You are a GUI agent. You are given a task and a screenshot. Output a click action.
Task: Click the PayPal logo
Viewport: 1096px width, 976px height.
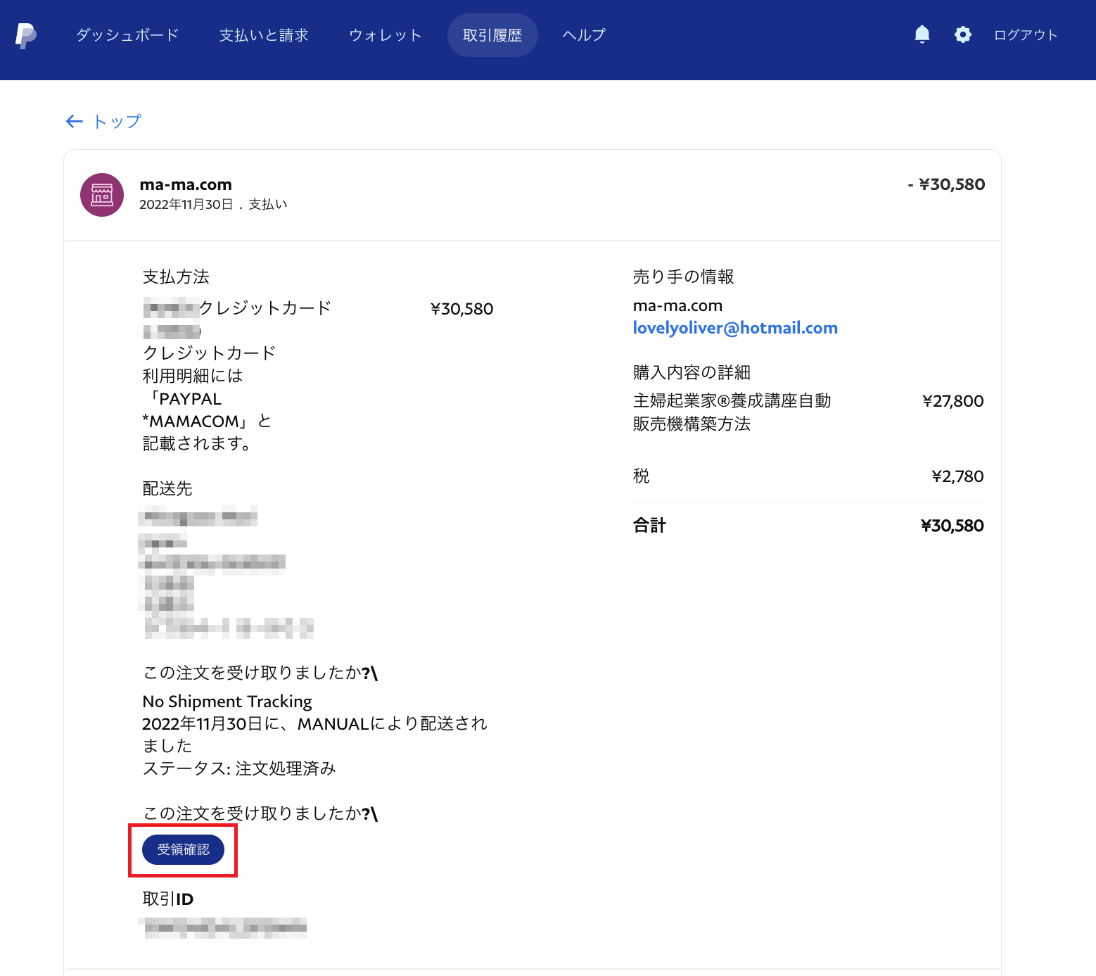click(x=26, y=35)
